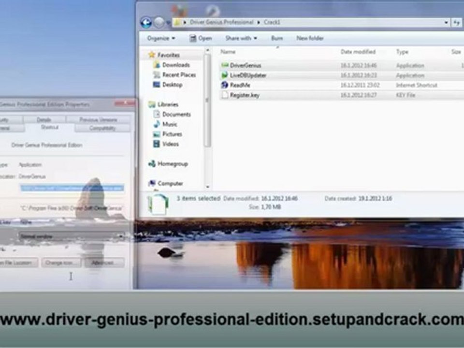
Task: Click the Pictures library icon
Action: (157, 134)
